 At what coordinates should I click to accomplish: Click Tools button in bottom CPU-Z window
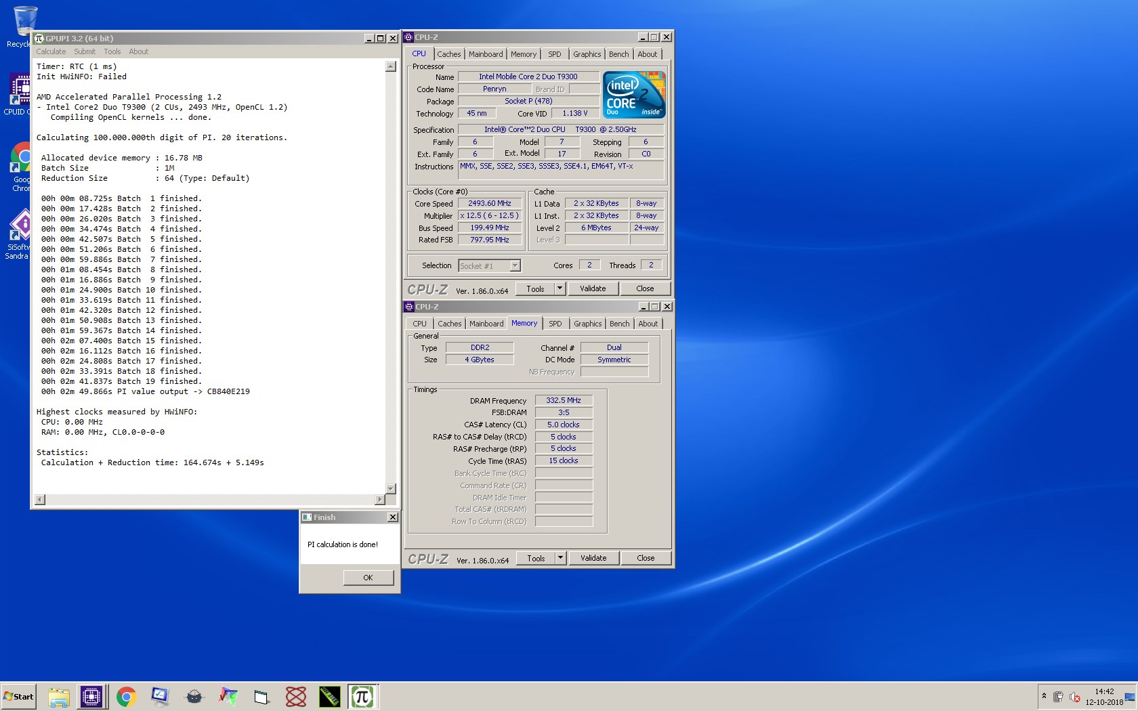[x=536, y=559]
